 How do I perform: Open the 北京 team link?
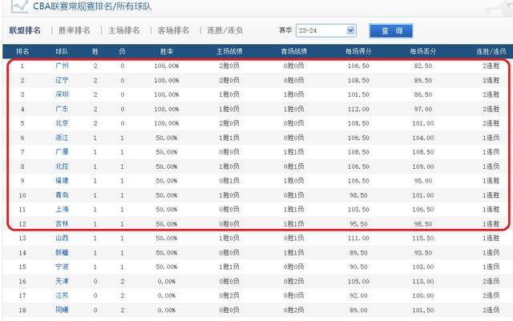coord(62,123)
